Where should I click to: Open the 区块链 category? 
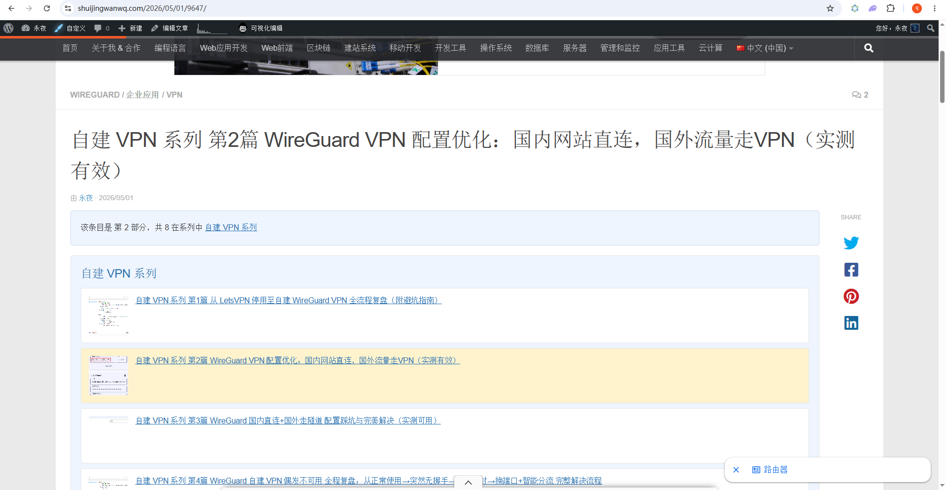coord(319,48)
